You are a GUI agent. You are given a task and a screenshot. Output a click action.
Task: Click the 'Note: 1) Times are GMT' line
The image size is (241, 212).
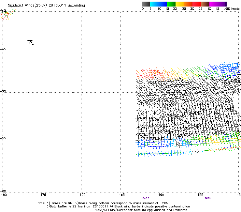point(103,203)
